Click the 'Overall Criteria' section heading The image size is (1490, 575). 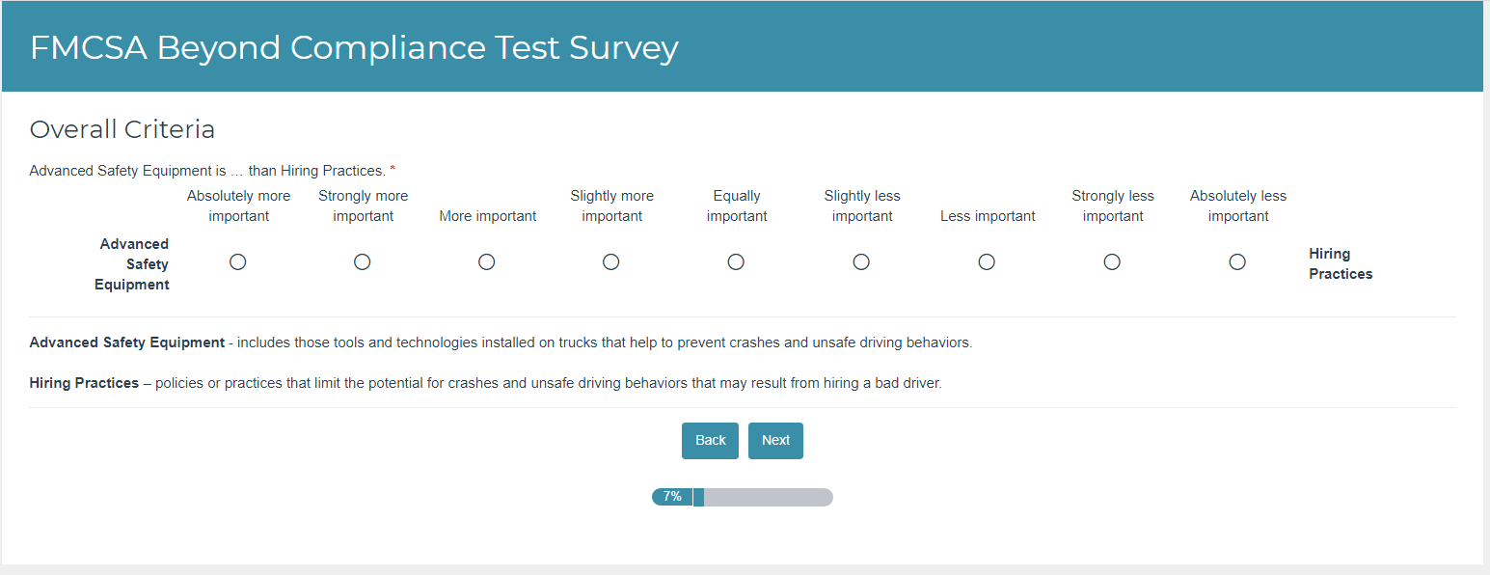(x=122, y=129)
